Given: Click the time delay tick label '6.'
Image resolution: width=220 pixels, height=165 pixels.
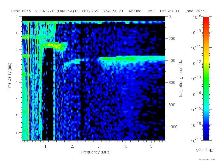Looking at the screenshot, I should point(17,116).
